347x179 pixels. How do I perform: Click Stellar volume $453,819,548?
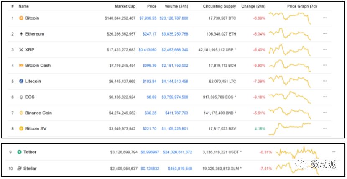[180, 169]
